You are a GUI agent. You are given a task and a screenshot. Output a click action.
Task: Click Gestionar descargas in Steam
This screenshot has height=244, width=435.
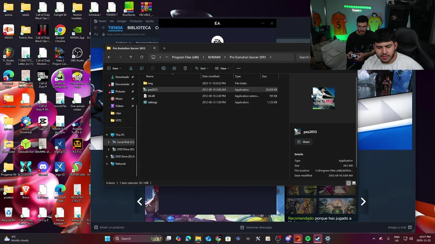pyautogui.click(x=256, y=227)
